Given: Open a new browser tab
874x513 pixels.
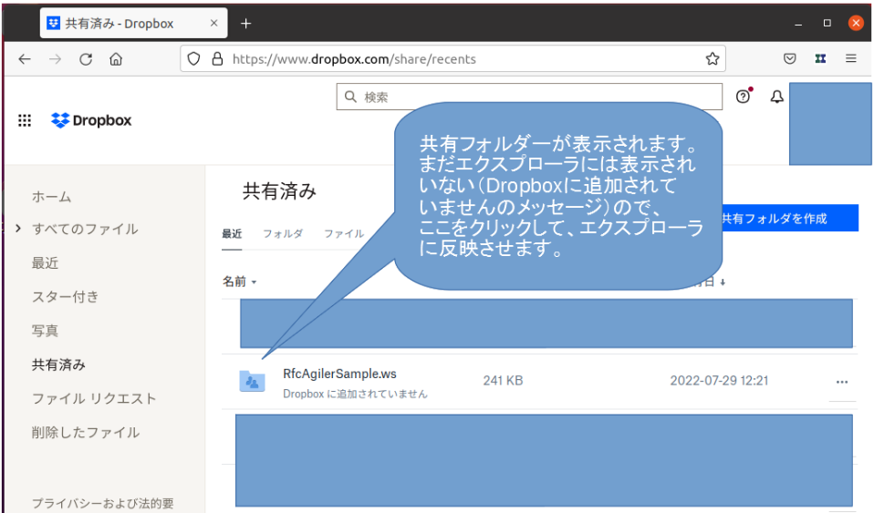Looking at the screenshot, I should click(245, 24).
